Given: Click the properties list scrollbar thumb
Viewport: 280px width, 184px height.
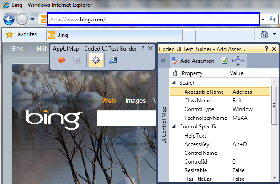Looking at the screenshot, I should click(275, 105).
